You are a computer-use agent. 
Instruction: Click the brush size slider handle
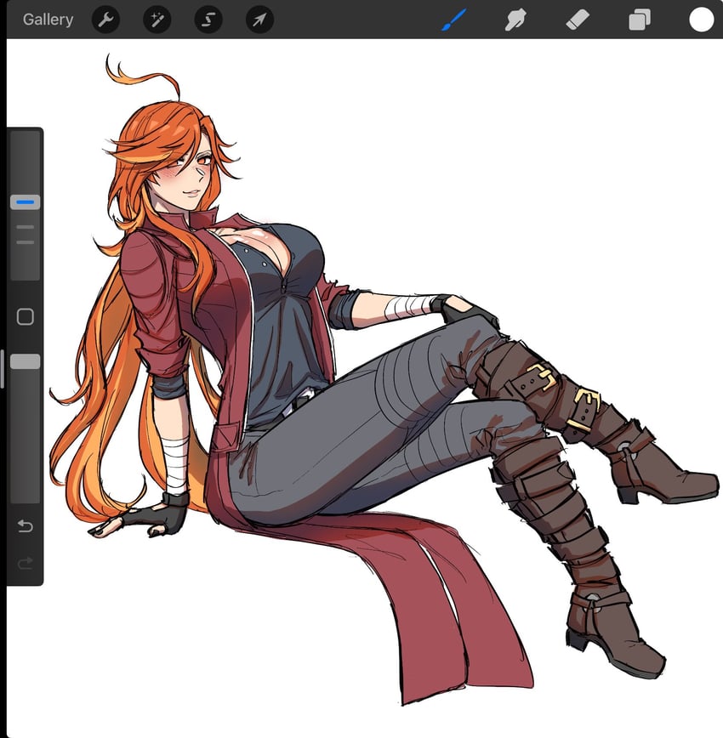tap(25, 202)
